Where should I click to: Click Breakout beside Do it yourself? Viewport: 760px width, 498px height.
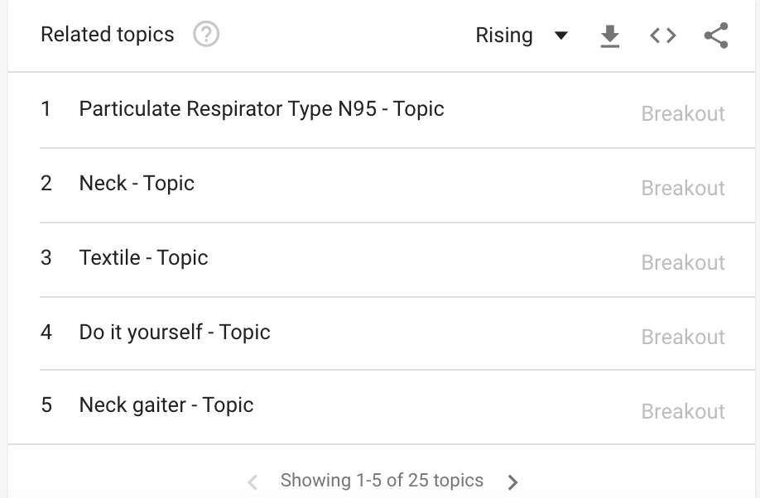[x=683, y=338]
